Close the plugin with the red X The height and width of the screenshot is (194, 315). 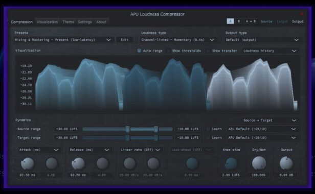click(301, 14)
